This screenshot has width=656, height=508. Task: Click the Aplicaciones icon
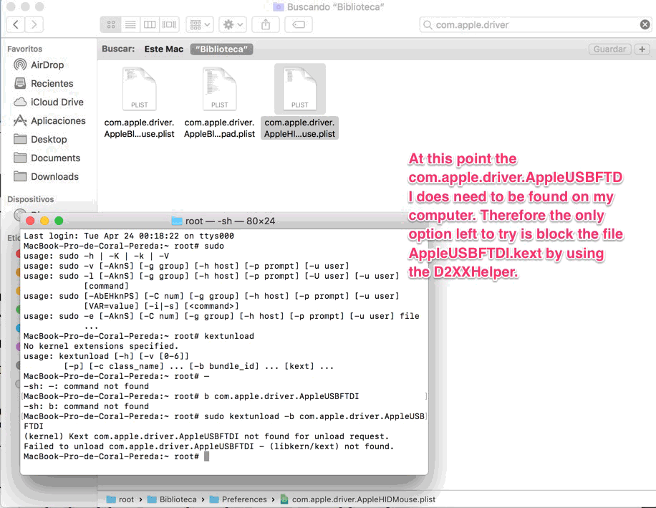(x=20, y=120)
